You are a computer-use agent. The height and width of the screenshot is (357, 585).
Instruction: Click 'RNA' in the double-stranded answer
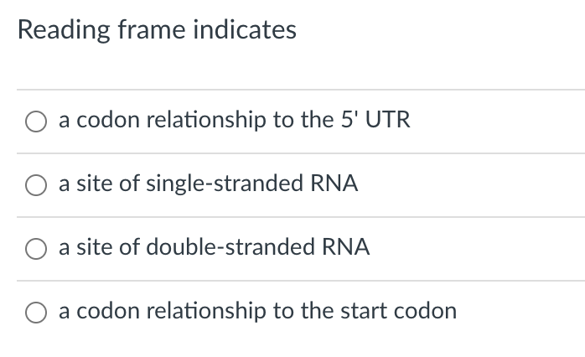[346, 247]
